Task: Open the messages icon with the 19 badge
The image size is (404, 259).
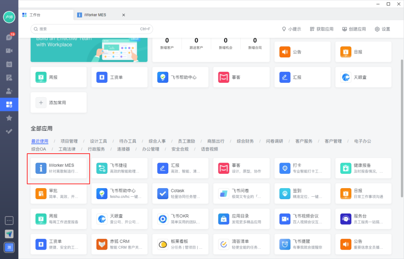Action: pos(9,37)
